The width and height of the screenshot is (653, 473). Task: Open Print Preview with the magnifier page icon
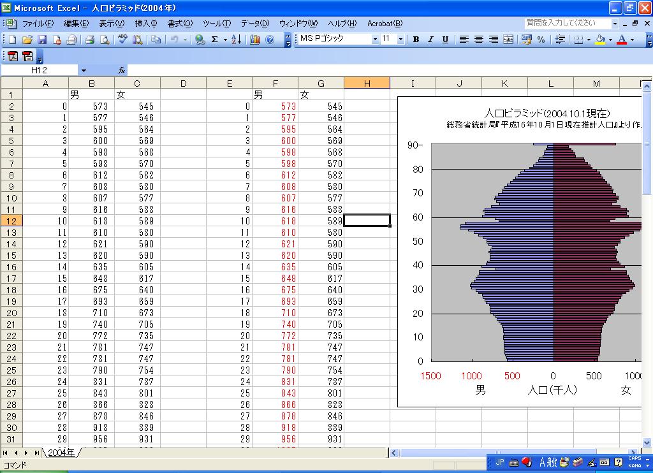(105, 40)
